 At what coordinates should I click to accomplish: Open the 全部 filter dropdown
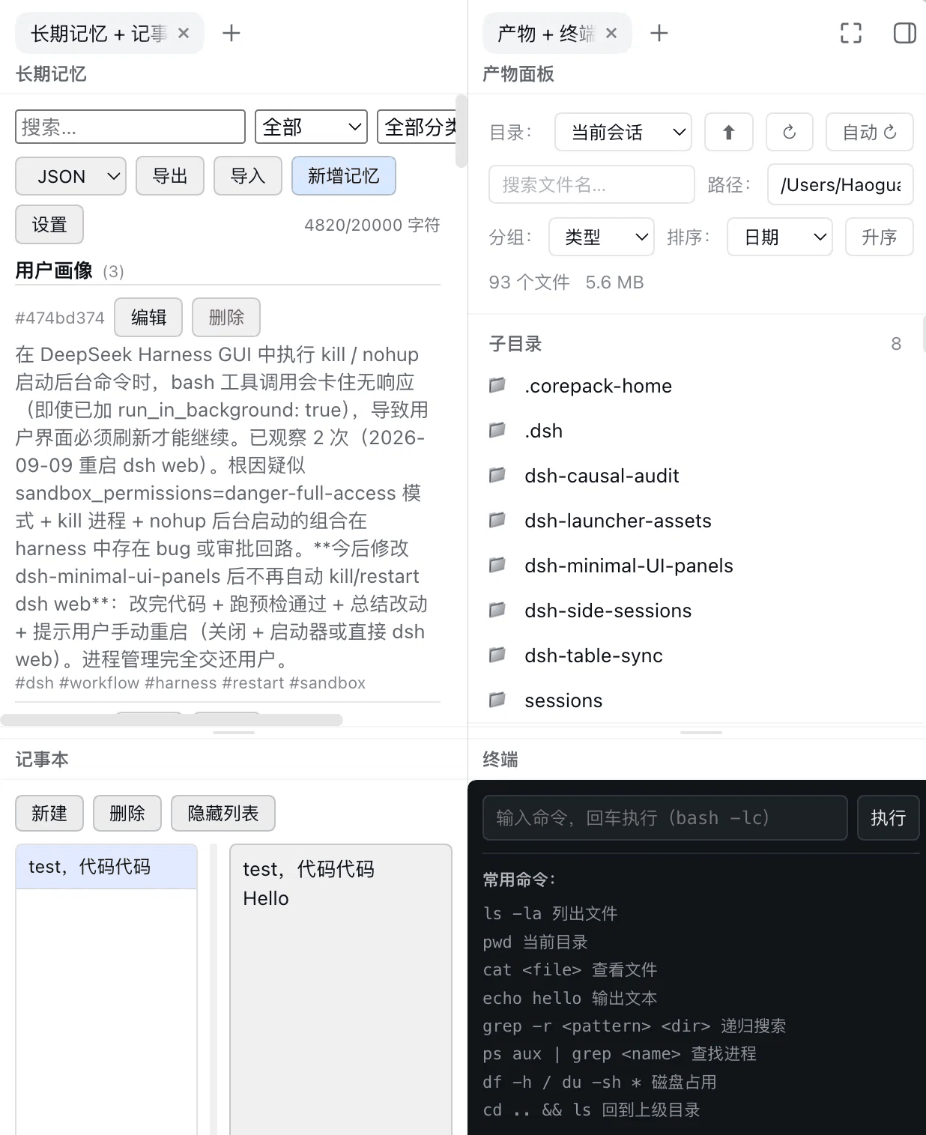311,127
